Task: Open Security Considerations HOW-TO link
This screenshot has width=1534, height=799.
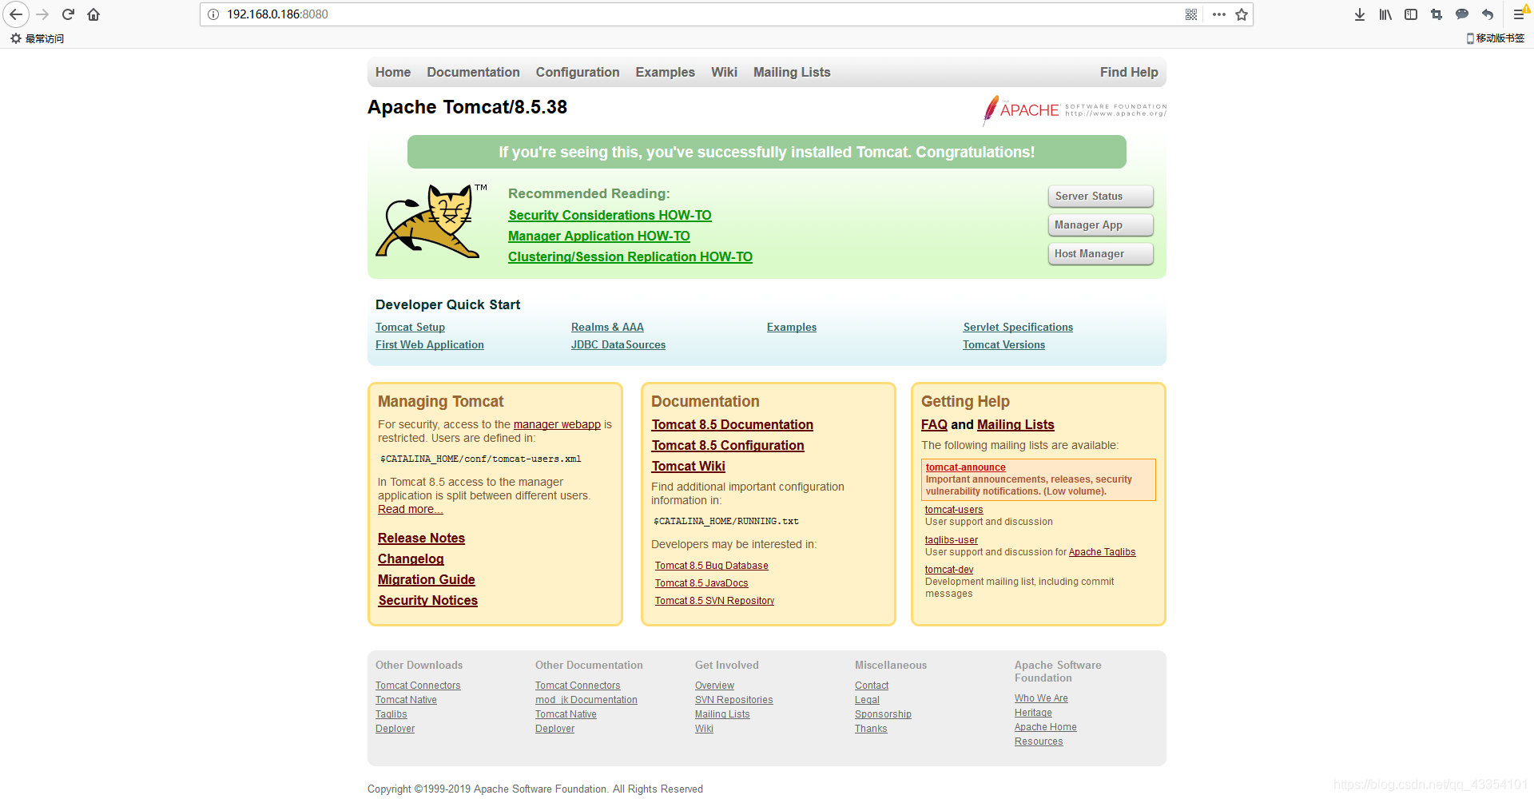Action: point(610,215)
